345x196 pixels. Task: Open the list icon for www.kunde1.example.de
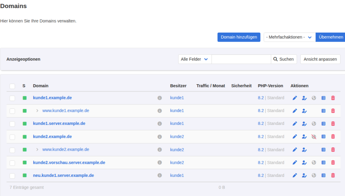[x=323, y=111]
